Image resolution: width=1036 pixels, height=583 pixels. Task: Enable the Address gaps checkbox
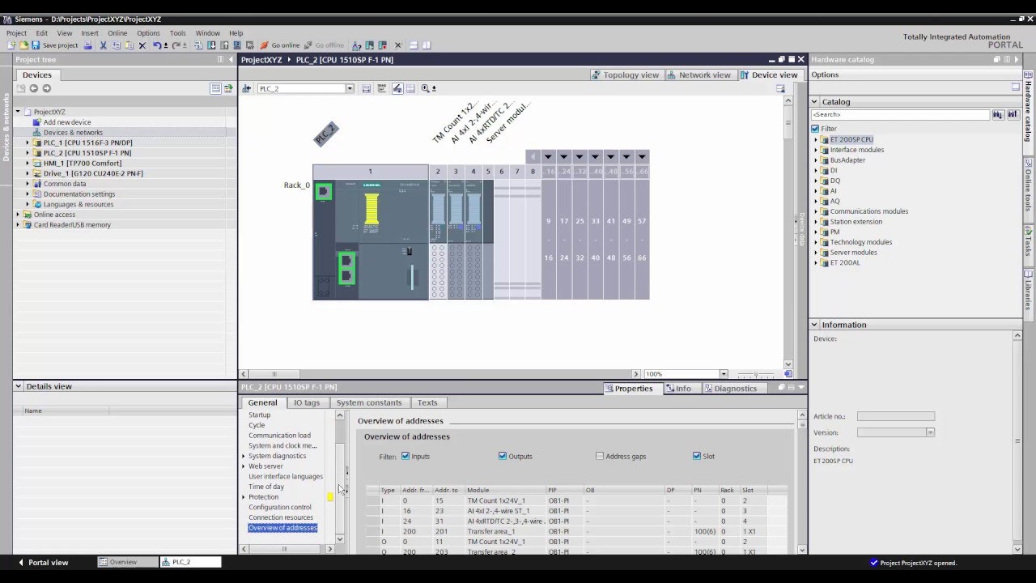click(x=600, y=456)
